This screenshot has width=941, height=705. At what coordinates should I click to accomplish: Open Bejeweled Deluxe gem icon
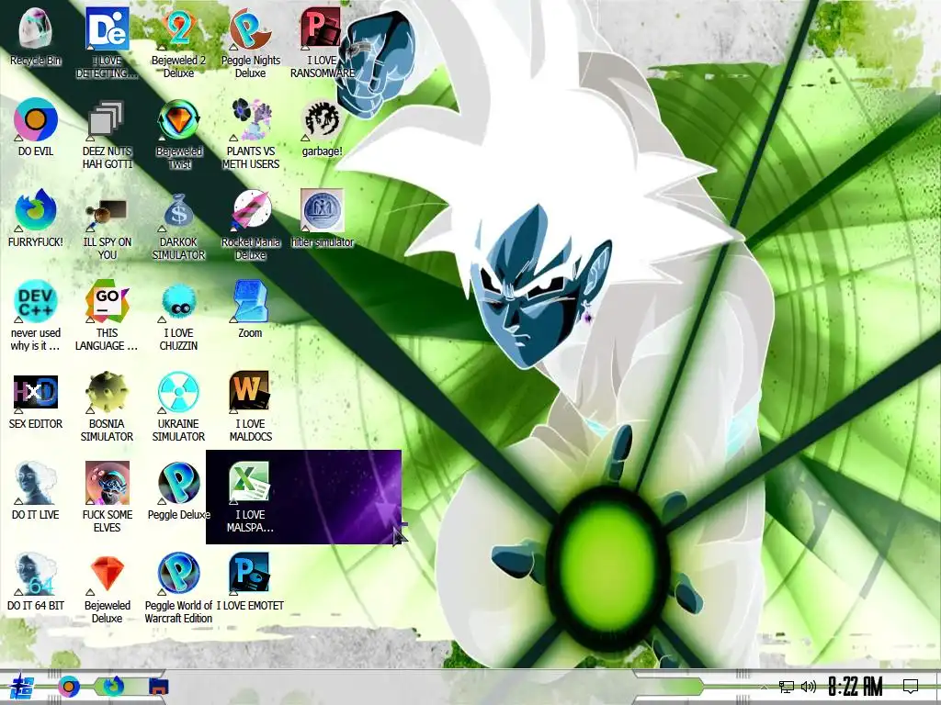107,575
